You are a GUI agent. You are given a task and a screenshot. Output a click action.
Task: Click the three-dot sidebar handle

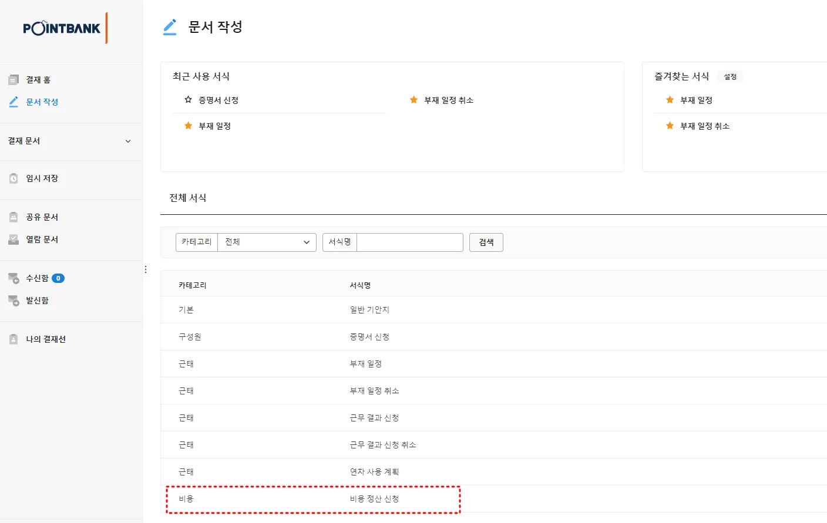(x=146, y=269)
